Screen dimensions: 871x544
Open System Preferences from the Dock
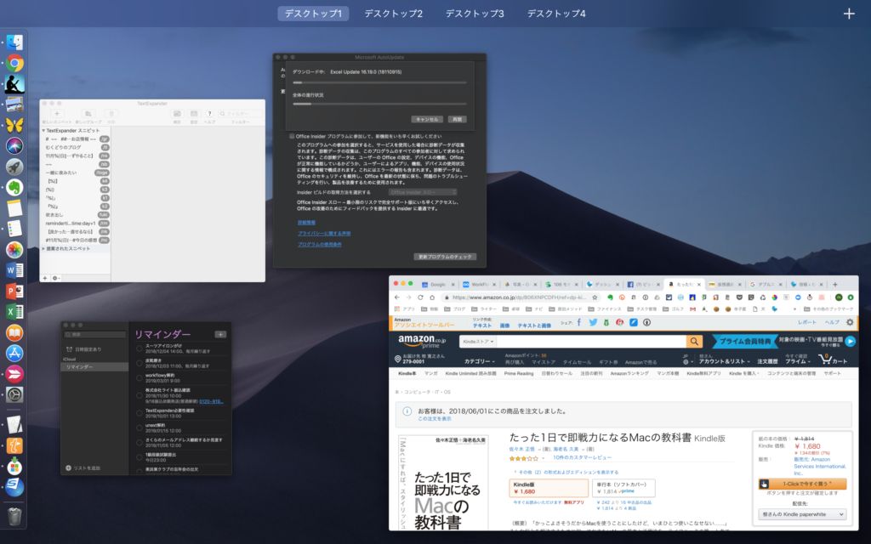coord(14,394)
